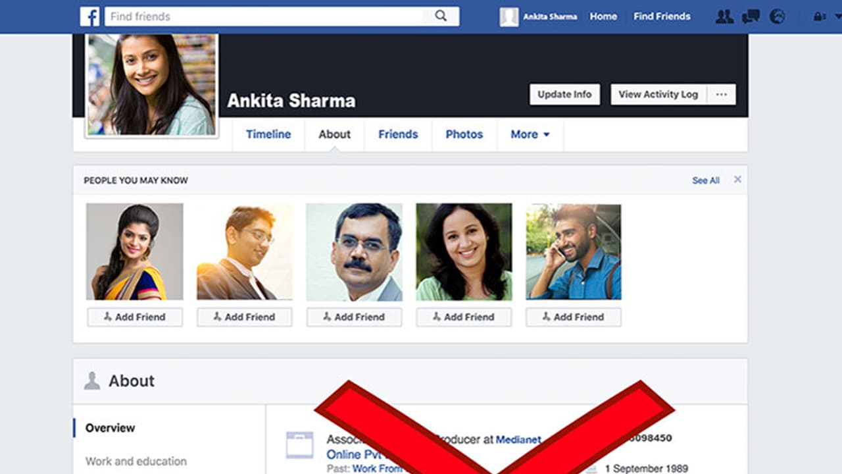Click the small profile avatar in top bar
The image size is (842, 474).
coord(508,16)
